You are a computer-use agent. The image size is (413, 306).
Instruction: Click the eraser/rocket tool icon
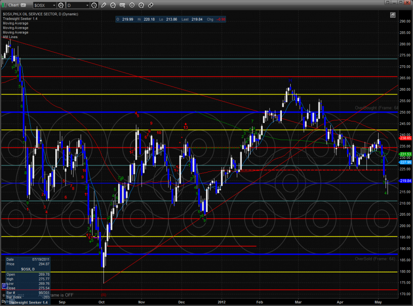tap(151, 5)
